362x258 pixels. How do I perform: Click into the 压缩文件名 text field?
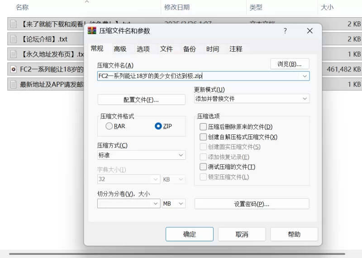199,76
